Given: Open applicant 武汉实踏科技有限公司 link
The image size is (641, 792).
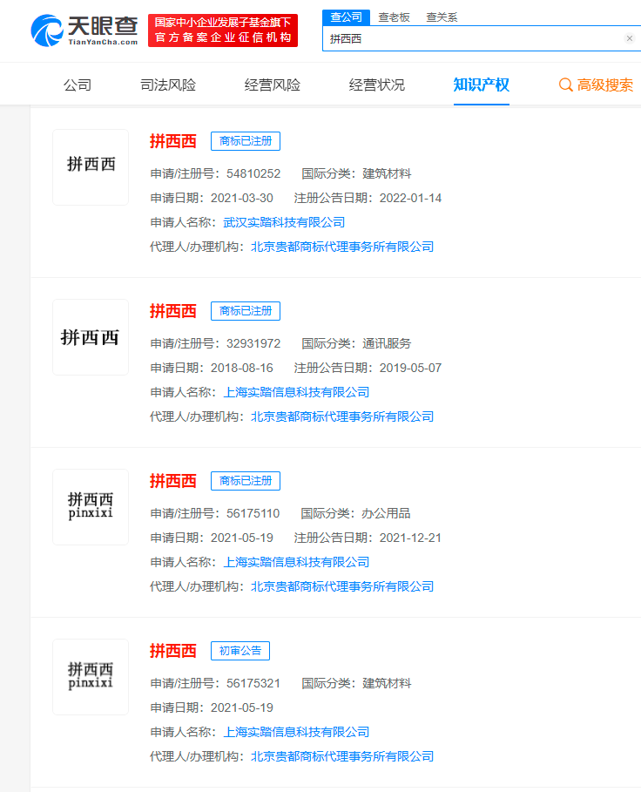Looking at the screenshot, I should click(x=284, y=222).
